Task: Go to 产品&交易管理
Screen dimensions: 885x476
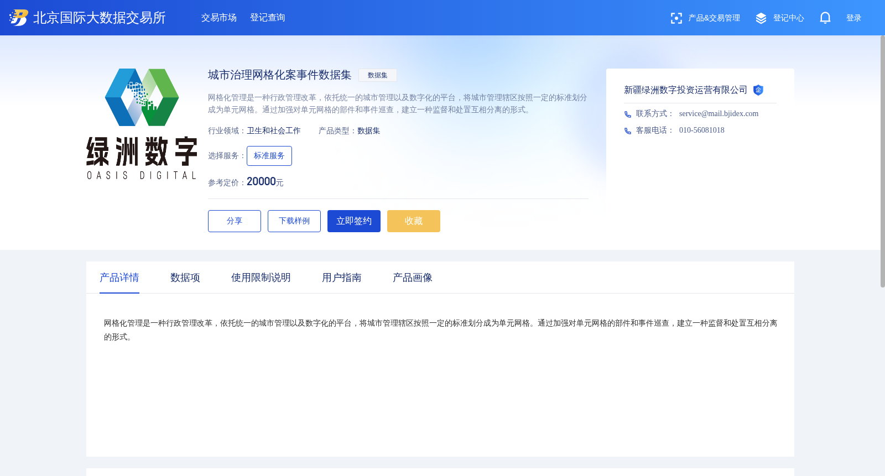Action: (x=714, y=18)
